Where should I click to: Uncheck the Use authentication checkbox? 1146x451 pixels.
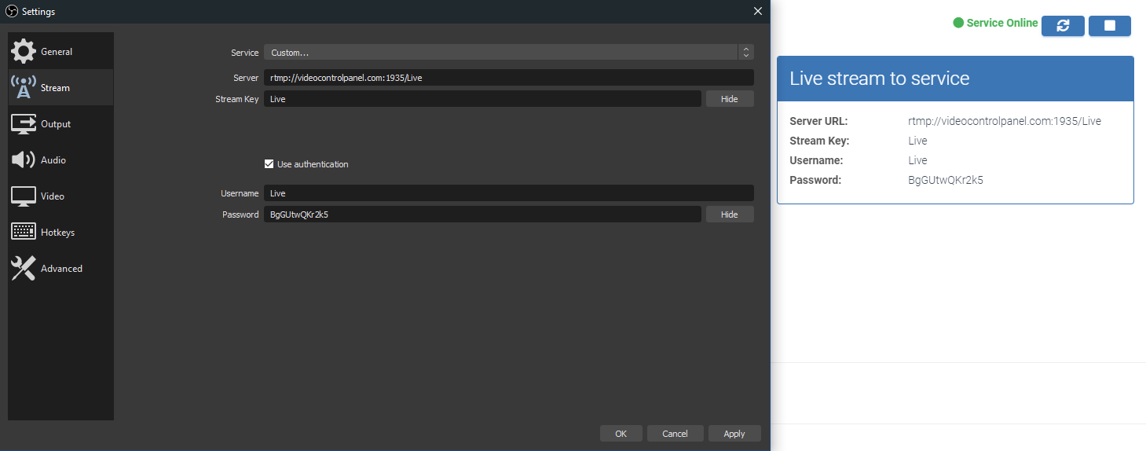pyautogui.click(x=269, y=164)
